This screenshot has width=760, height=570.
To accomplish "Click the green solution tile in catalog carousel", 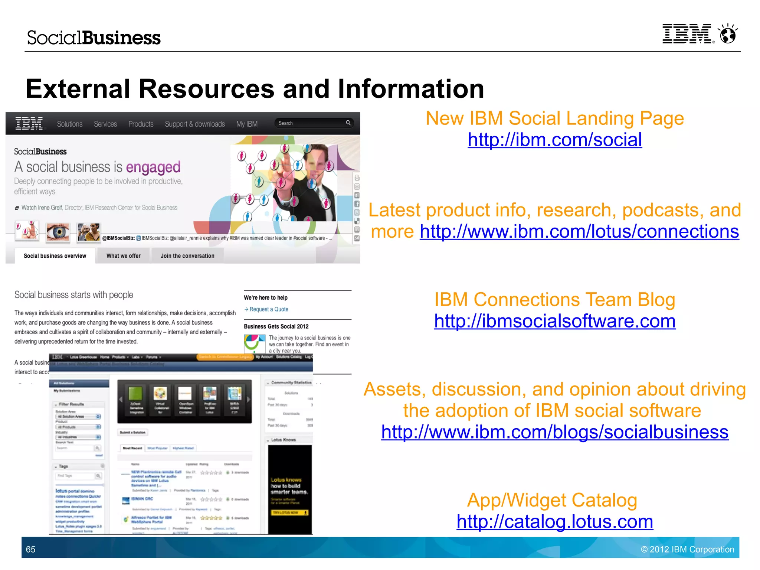I will (x=136, y=394).
